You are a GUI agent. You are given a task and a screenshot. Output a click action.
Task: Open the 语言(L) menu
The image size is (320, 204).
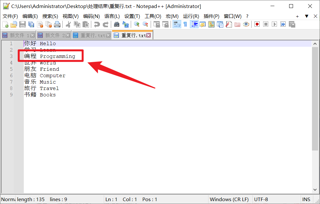(x=112, y=16)
